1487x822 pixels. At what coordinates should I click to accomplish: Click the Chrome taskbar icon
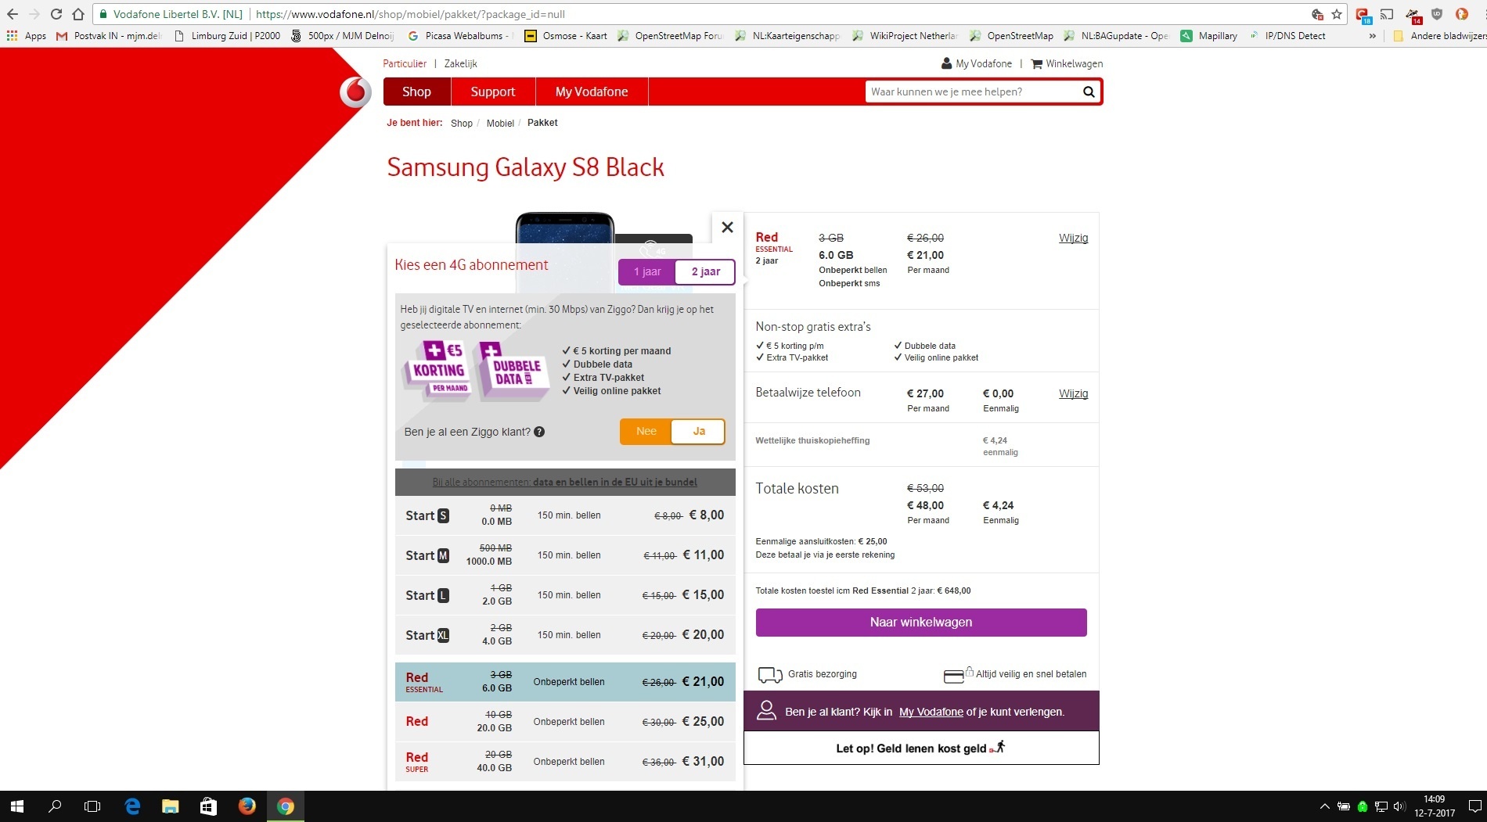[x=285, y=806]
